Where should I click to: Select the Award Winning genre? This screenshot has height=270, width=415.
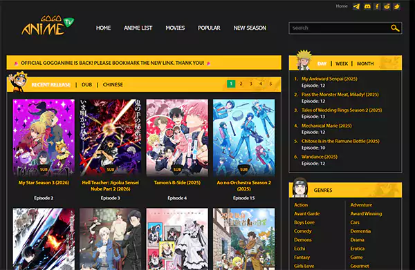[x=366, y=213]
